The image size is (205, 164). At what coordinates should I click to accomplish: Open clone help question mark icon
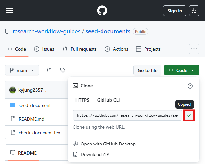coord(190,86)
